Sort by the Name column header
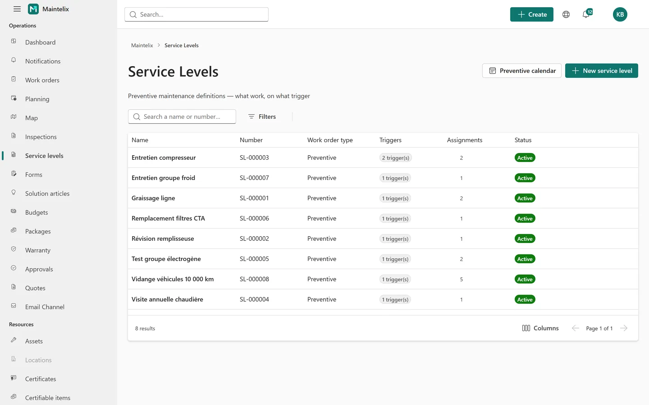This screenshot has height=405, width=649. [140, 140]
